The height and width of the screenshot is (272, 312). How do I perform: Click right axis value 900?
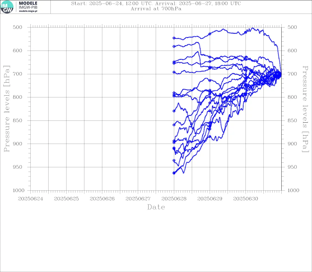pyautogui.click(x=292, y=144)
